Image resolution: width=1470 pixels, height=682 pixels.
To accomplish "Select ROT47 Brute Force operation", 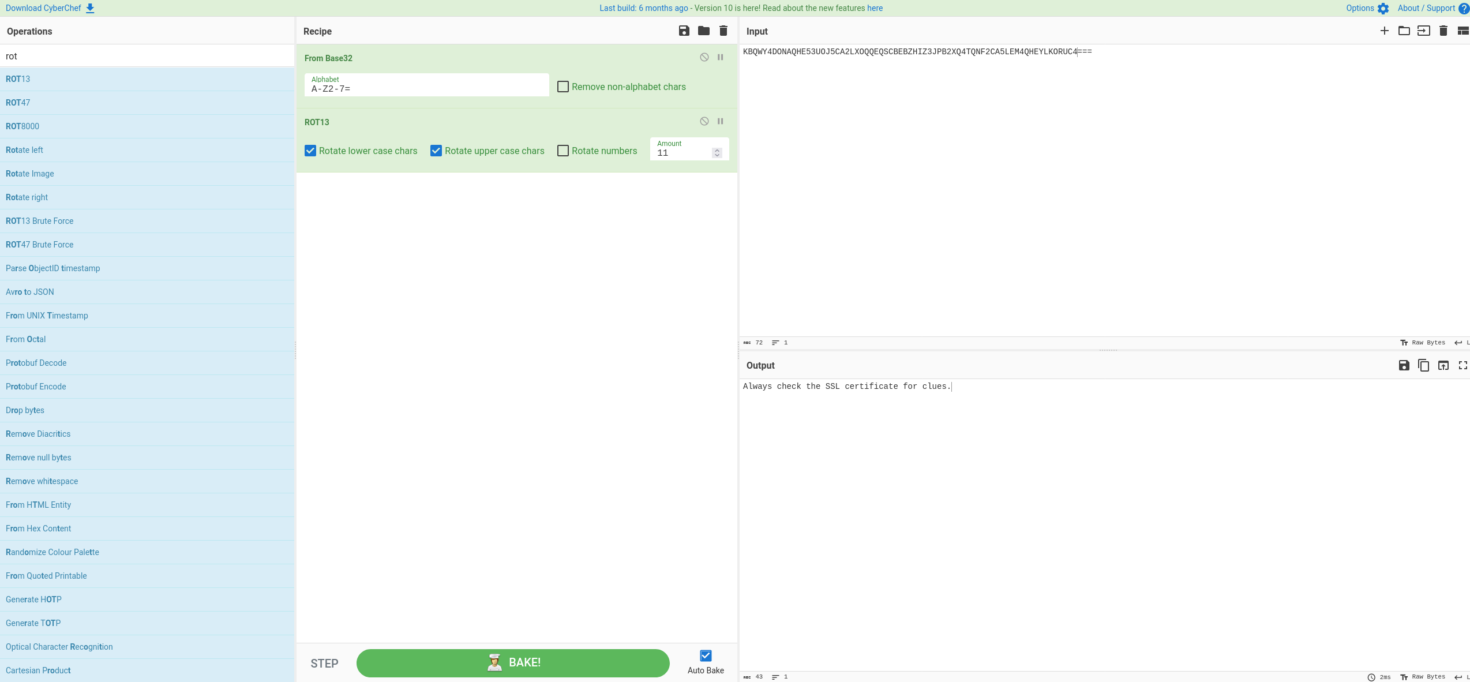I will 40,245.
